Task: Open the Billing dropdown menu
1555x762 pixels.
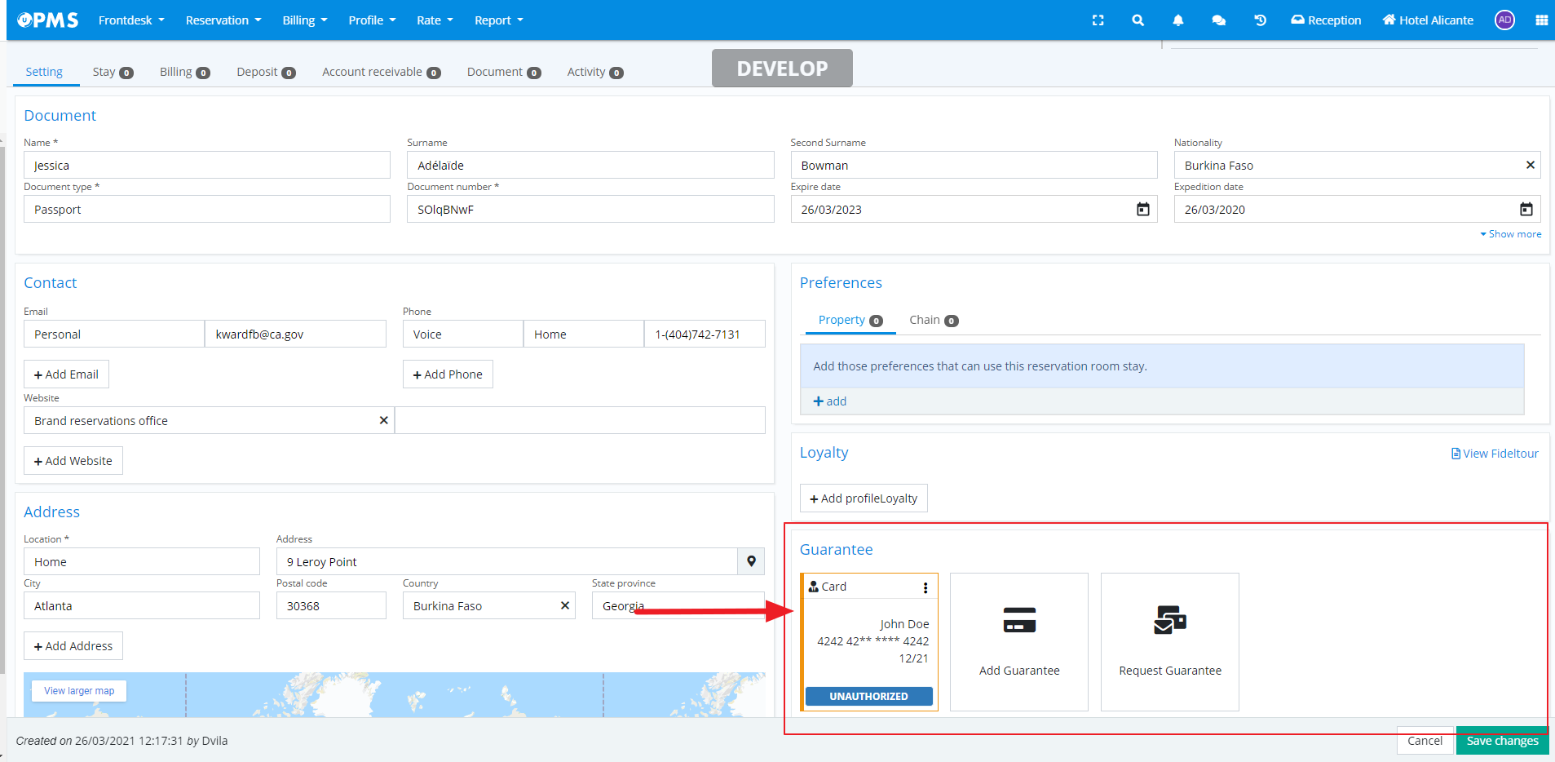Action: click(x=304, y=20)
